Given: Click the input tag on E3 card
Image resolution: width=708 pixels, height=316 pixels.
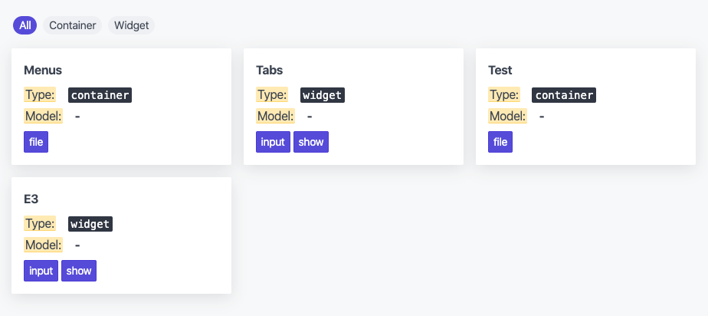Looking at the screenshot, I should click(x=41, y=271).
